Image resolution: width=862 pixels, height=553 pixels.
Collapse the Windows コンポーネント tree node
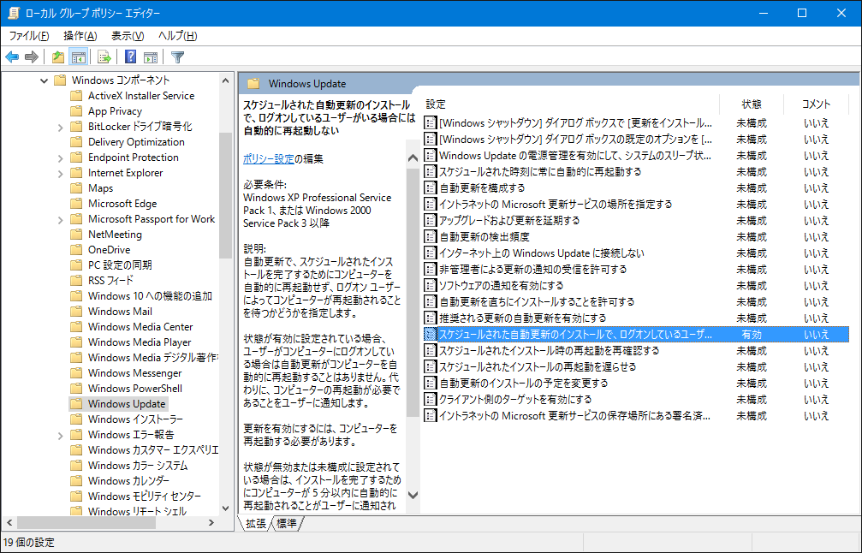pyautogui.click(x=44, y=80)
